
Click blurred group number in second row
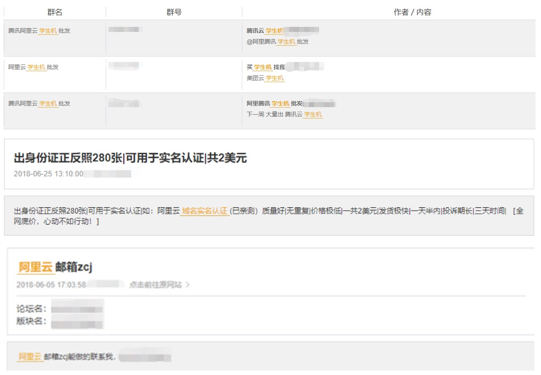click(x=124, y=65)
